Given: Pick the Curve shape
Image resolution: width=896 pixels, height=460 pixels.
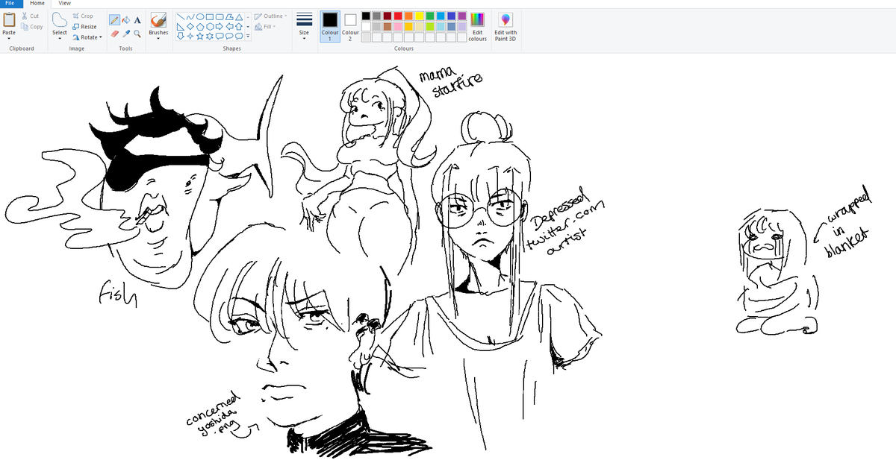Looking at the screenshot, I should pyautogui.click(x=191, y=16).
